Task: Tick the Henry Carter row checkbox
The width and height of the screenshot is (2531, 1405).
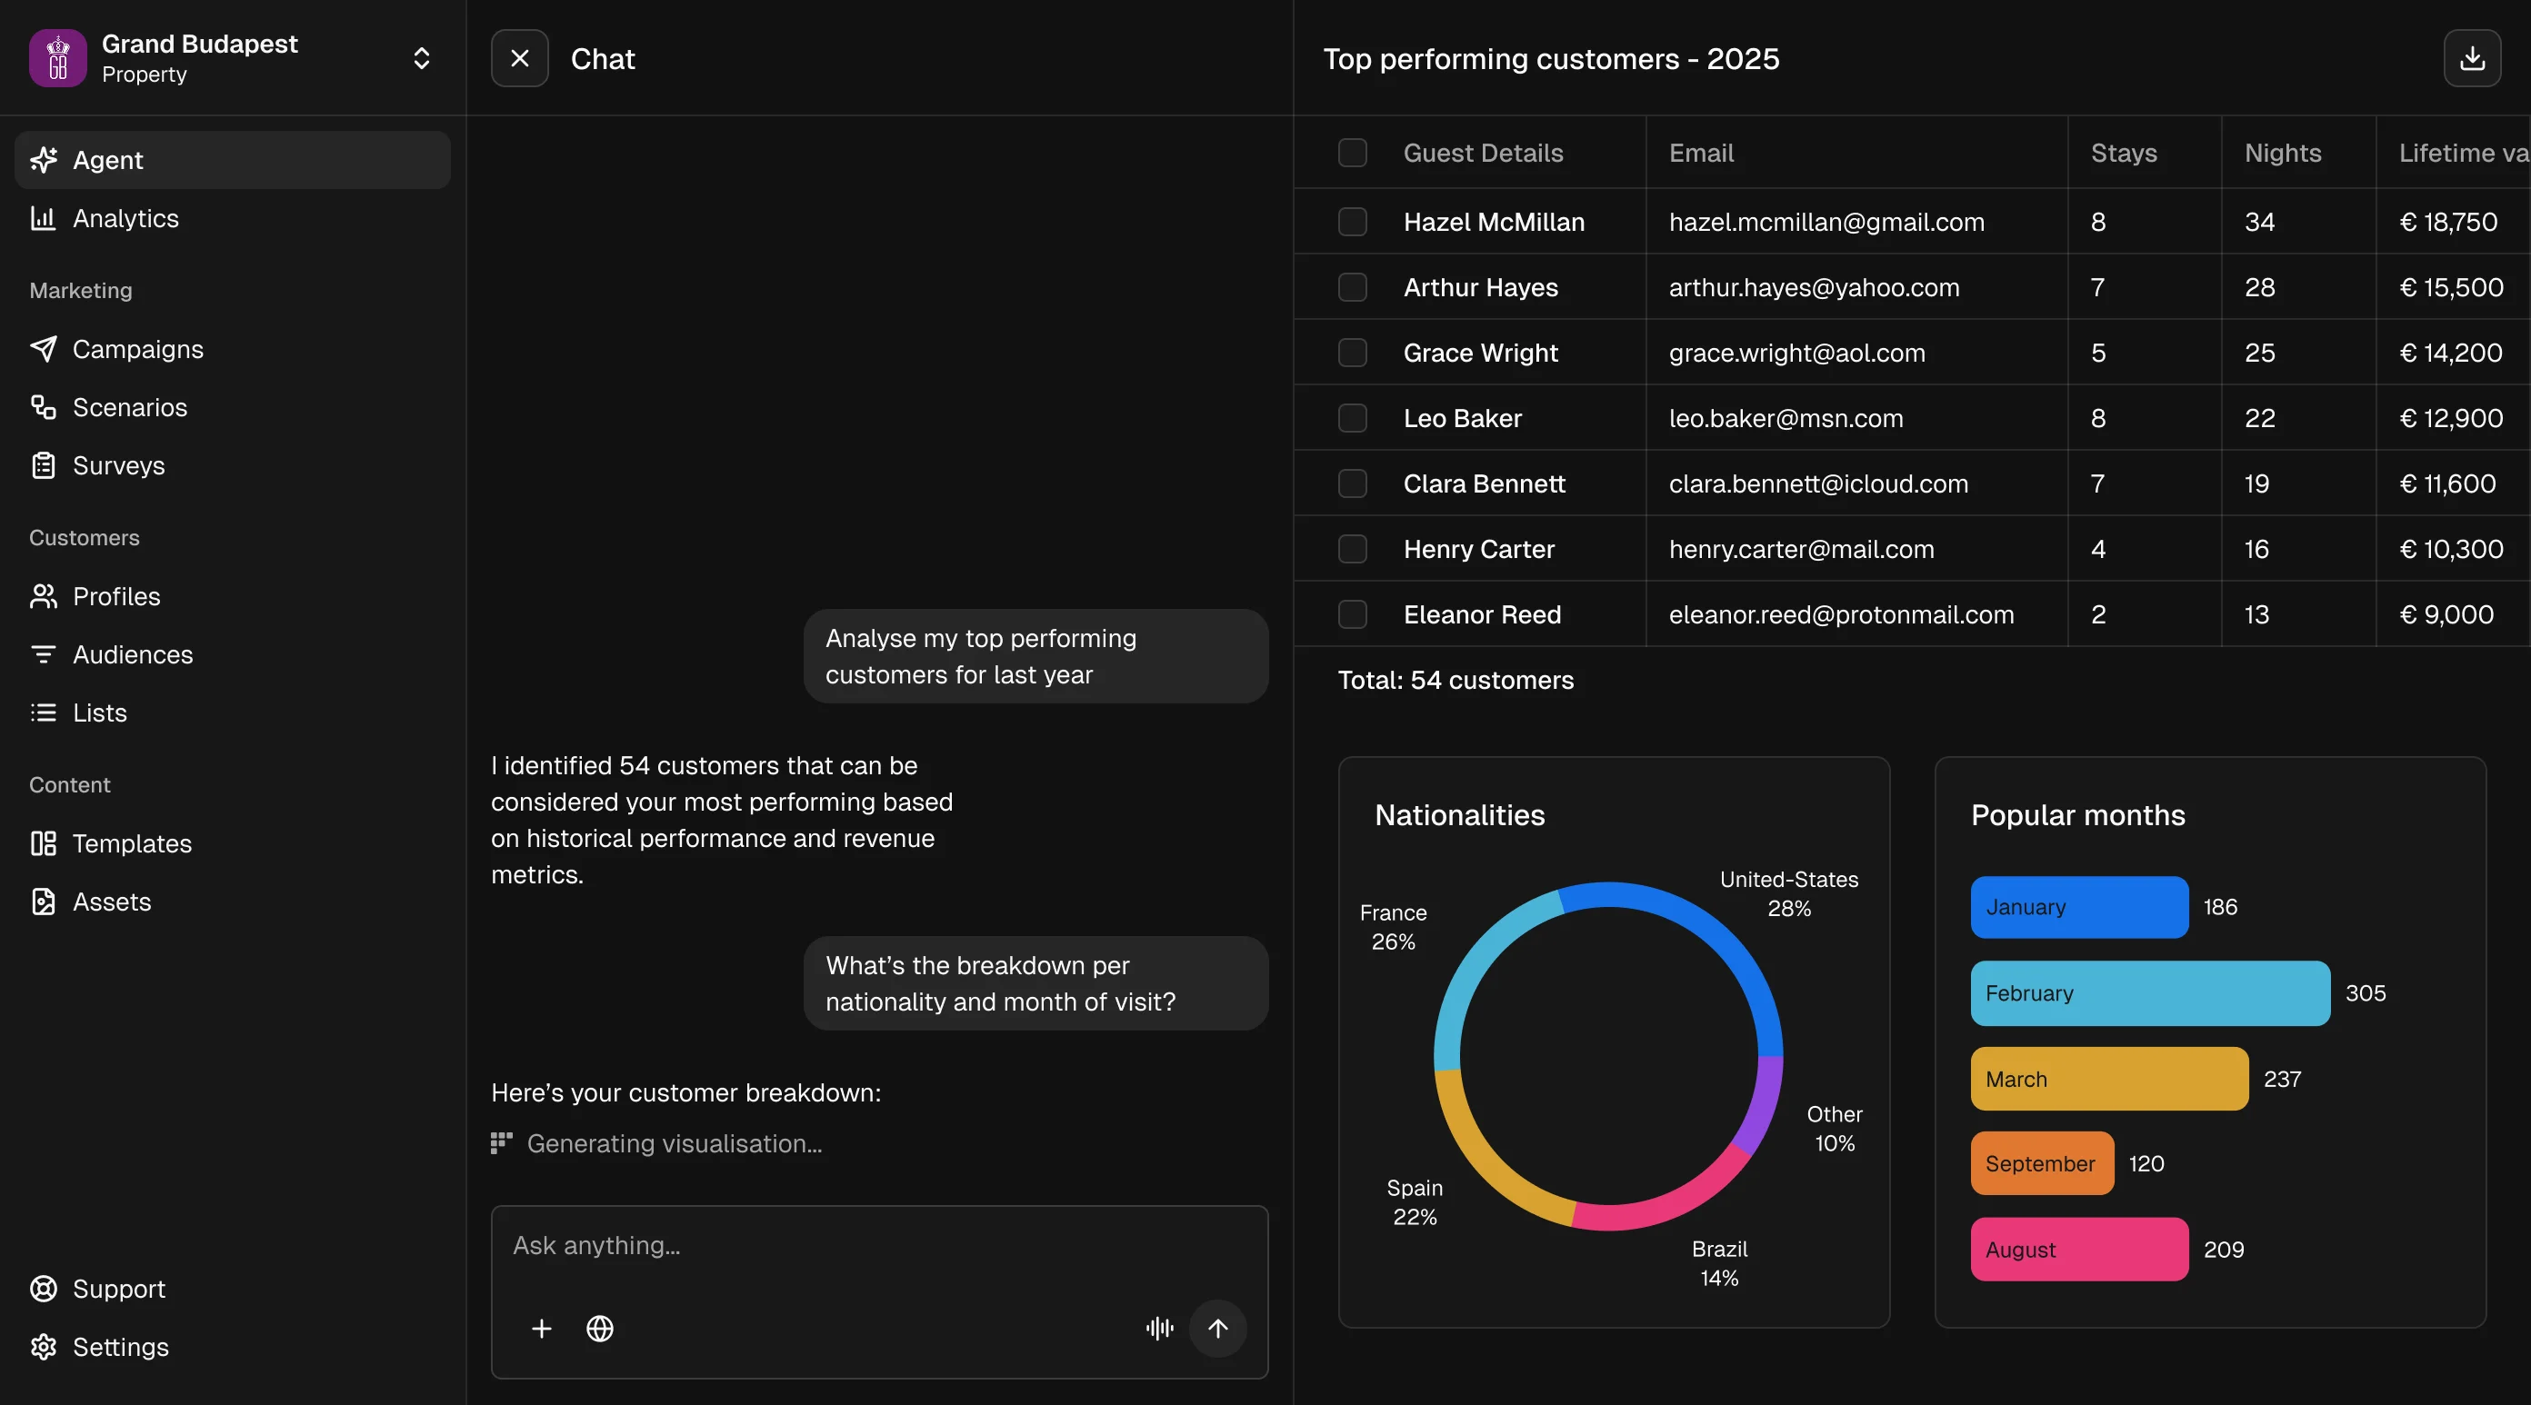Action: [x=1352, y=548]
